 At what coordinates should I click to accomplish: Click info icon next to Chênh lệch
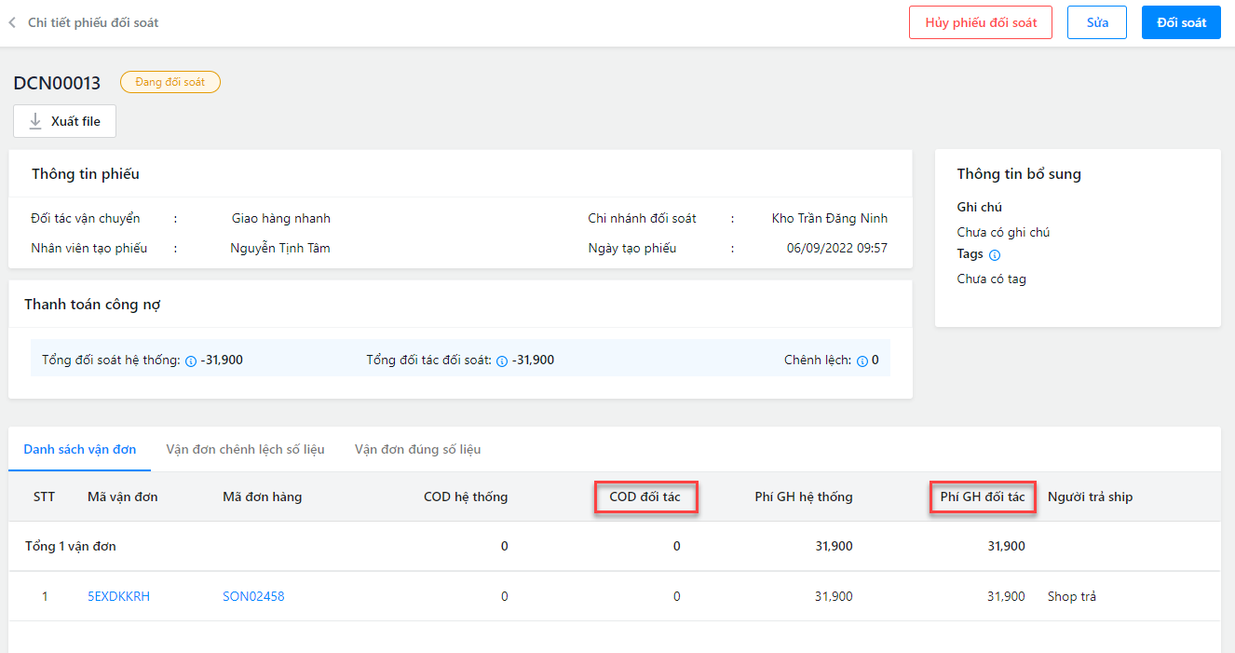point(862,361)
